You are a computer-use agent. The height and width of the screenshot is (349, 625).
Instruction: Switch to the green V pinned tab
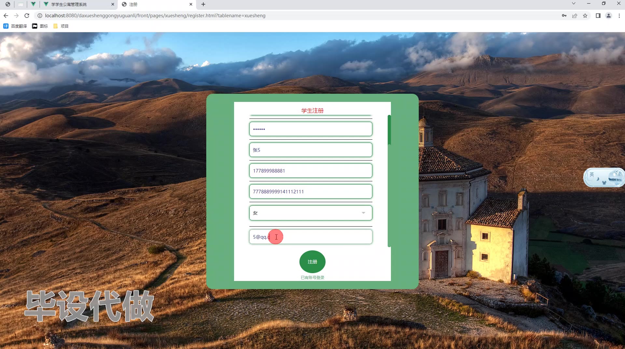pos(33,4)
